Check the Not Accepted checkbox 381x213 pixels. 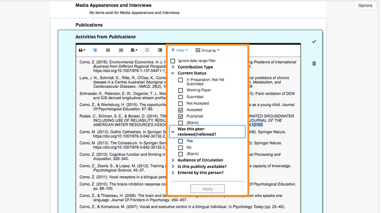pyautogui.click(x=180, y=104)
